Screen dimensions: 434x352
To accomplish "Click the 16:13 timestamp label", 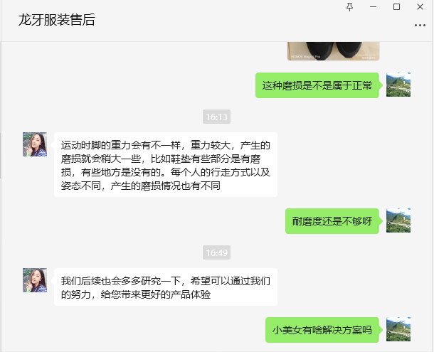I will (x=216, y=117).
